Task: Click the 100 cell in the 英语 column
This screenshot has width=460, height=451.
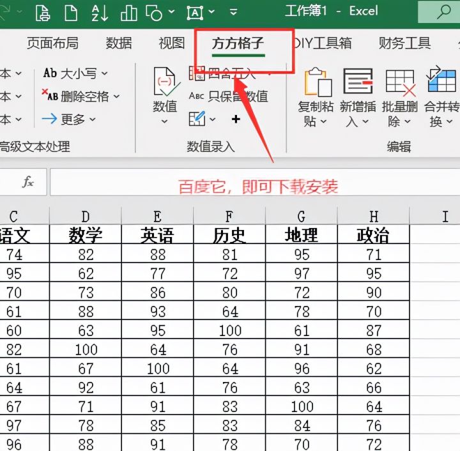Action: pyautogui.click(x=158, y=369)
